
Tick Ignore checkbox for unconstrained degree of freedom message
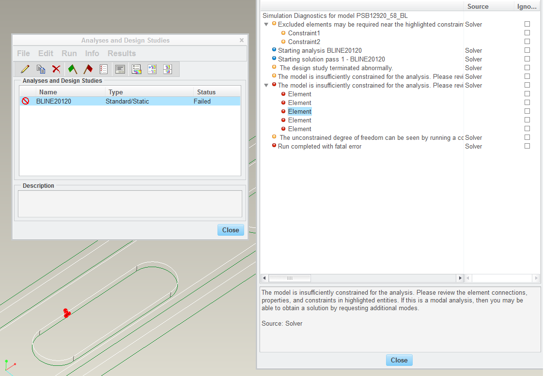tap(527, 137)
